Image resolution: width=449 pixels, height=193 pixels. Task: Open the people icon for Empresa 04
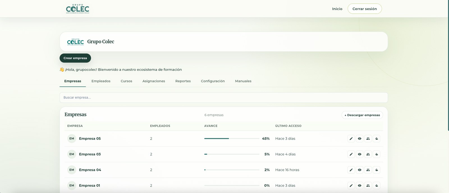click(x=368, y=170)
